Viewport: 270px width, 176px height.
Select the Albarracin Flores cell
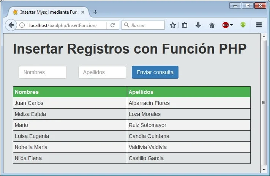tap(189, 103)
